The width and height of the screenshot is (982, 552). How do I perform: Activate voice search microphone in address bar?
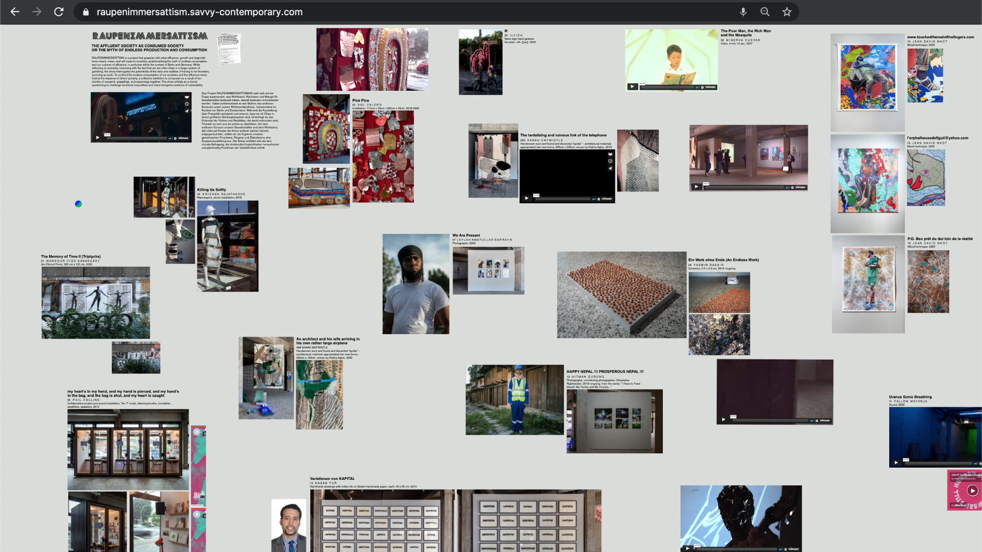[743, 12]
